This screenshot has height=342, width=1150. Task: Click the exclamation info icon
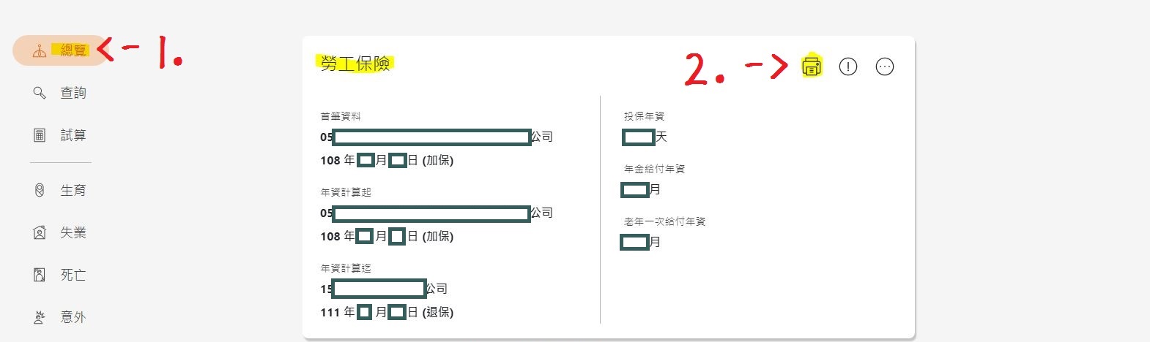(x=847, y=66)
